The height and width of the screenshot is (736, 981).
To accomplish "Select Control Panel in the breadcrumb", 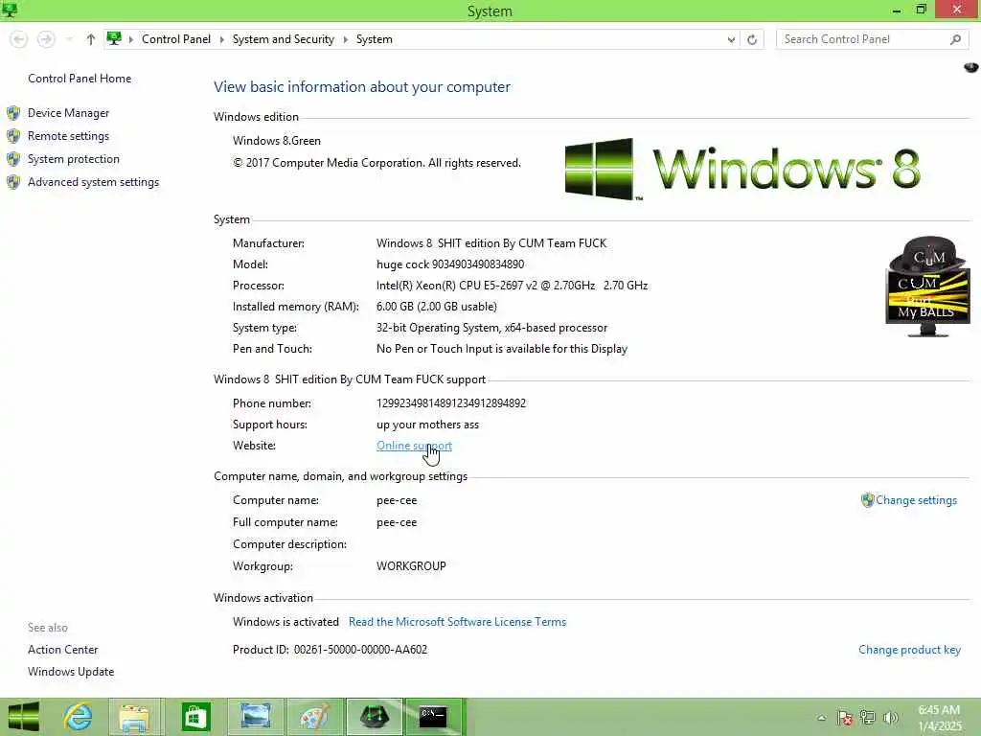I will pyautogui.click(x=176, y=39).
